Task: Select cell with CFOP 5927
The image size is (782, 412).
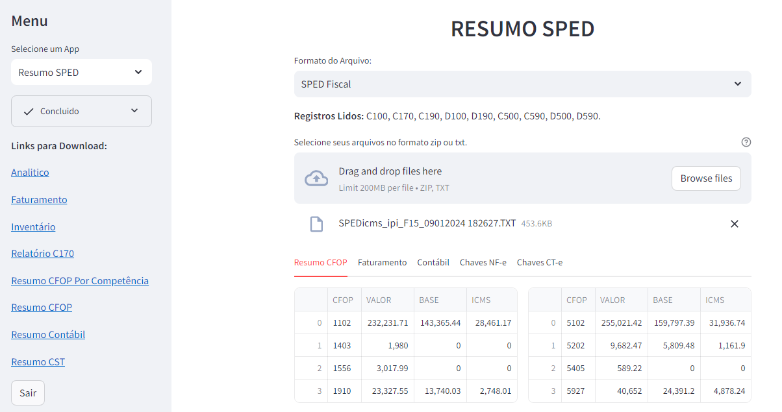Action: (x=578, y=391)
